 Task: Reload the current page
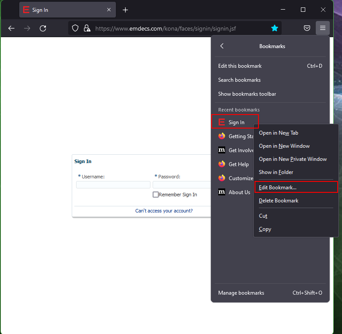pyautogui.click(x=43, y=28)
